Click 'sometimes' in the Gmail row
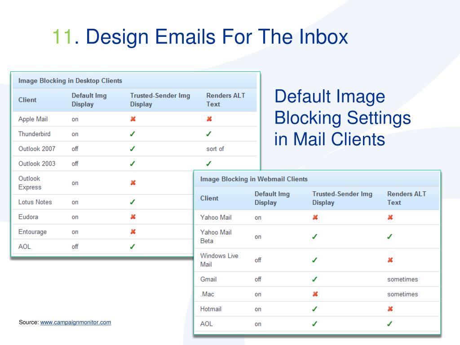Viewport: 460px width, 345px height. click(x=402, y=279)
